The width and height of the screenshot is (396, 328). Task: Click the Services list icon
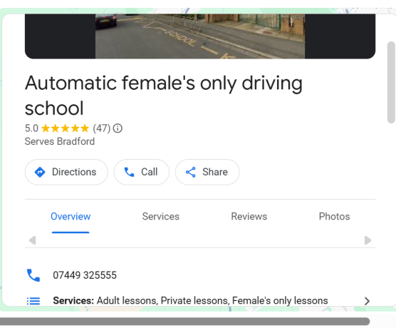click(33, 301)
